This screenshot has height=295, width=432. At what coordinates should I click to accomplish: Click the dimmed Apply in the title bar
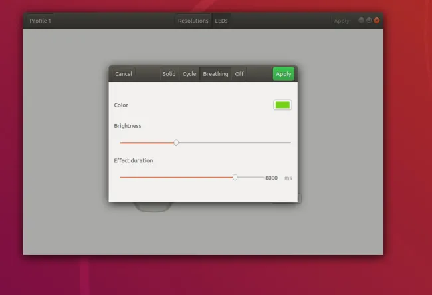342,21
